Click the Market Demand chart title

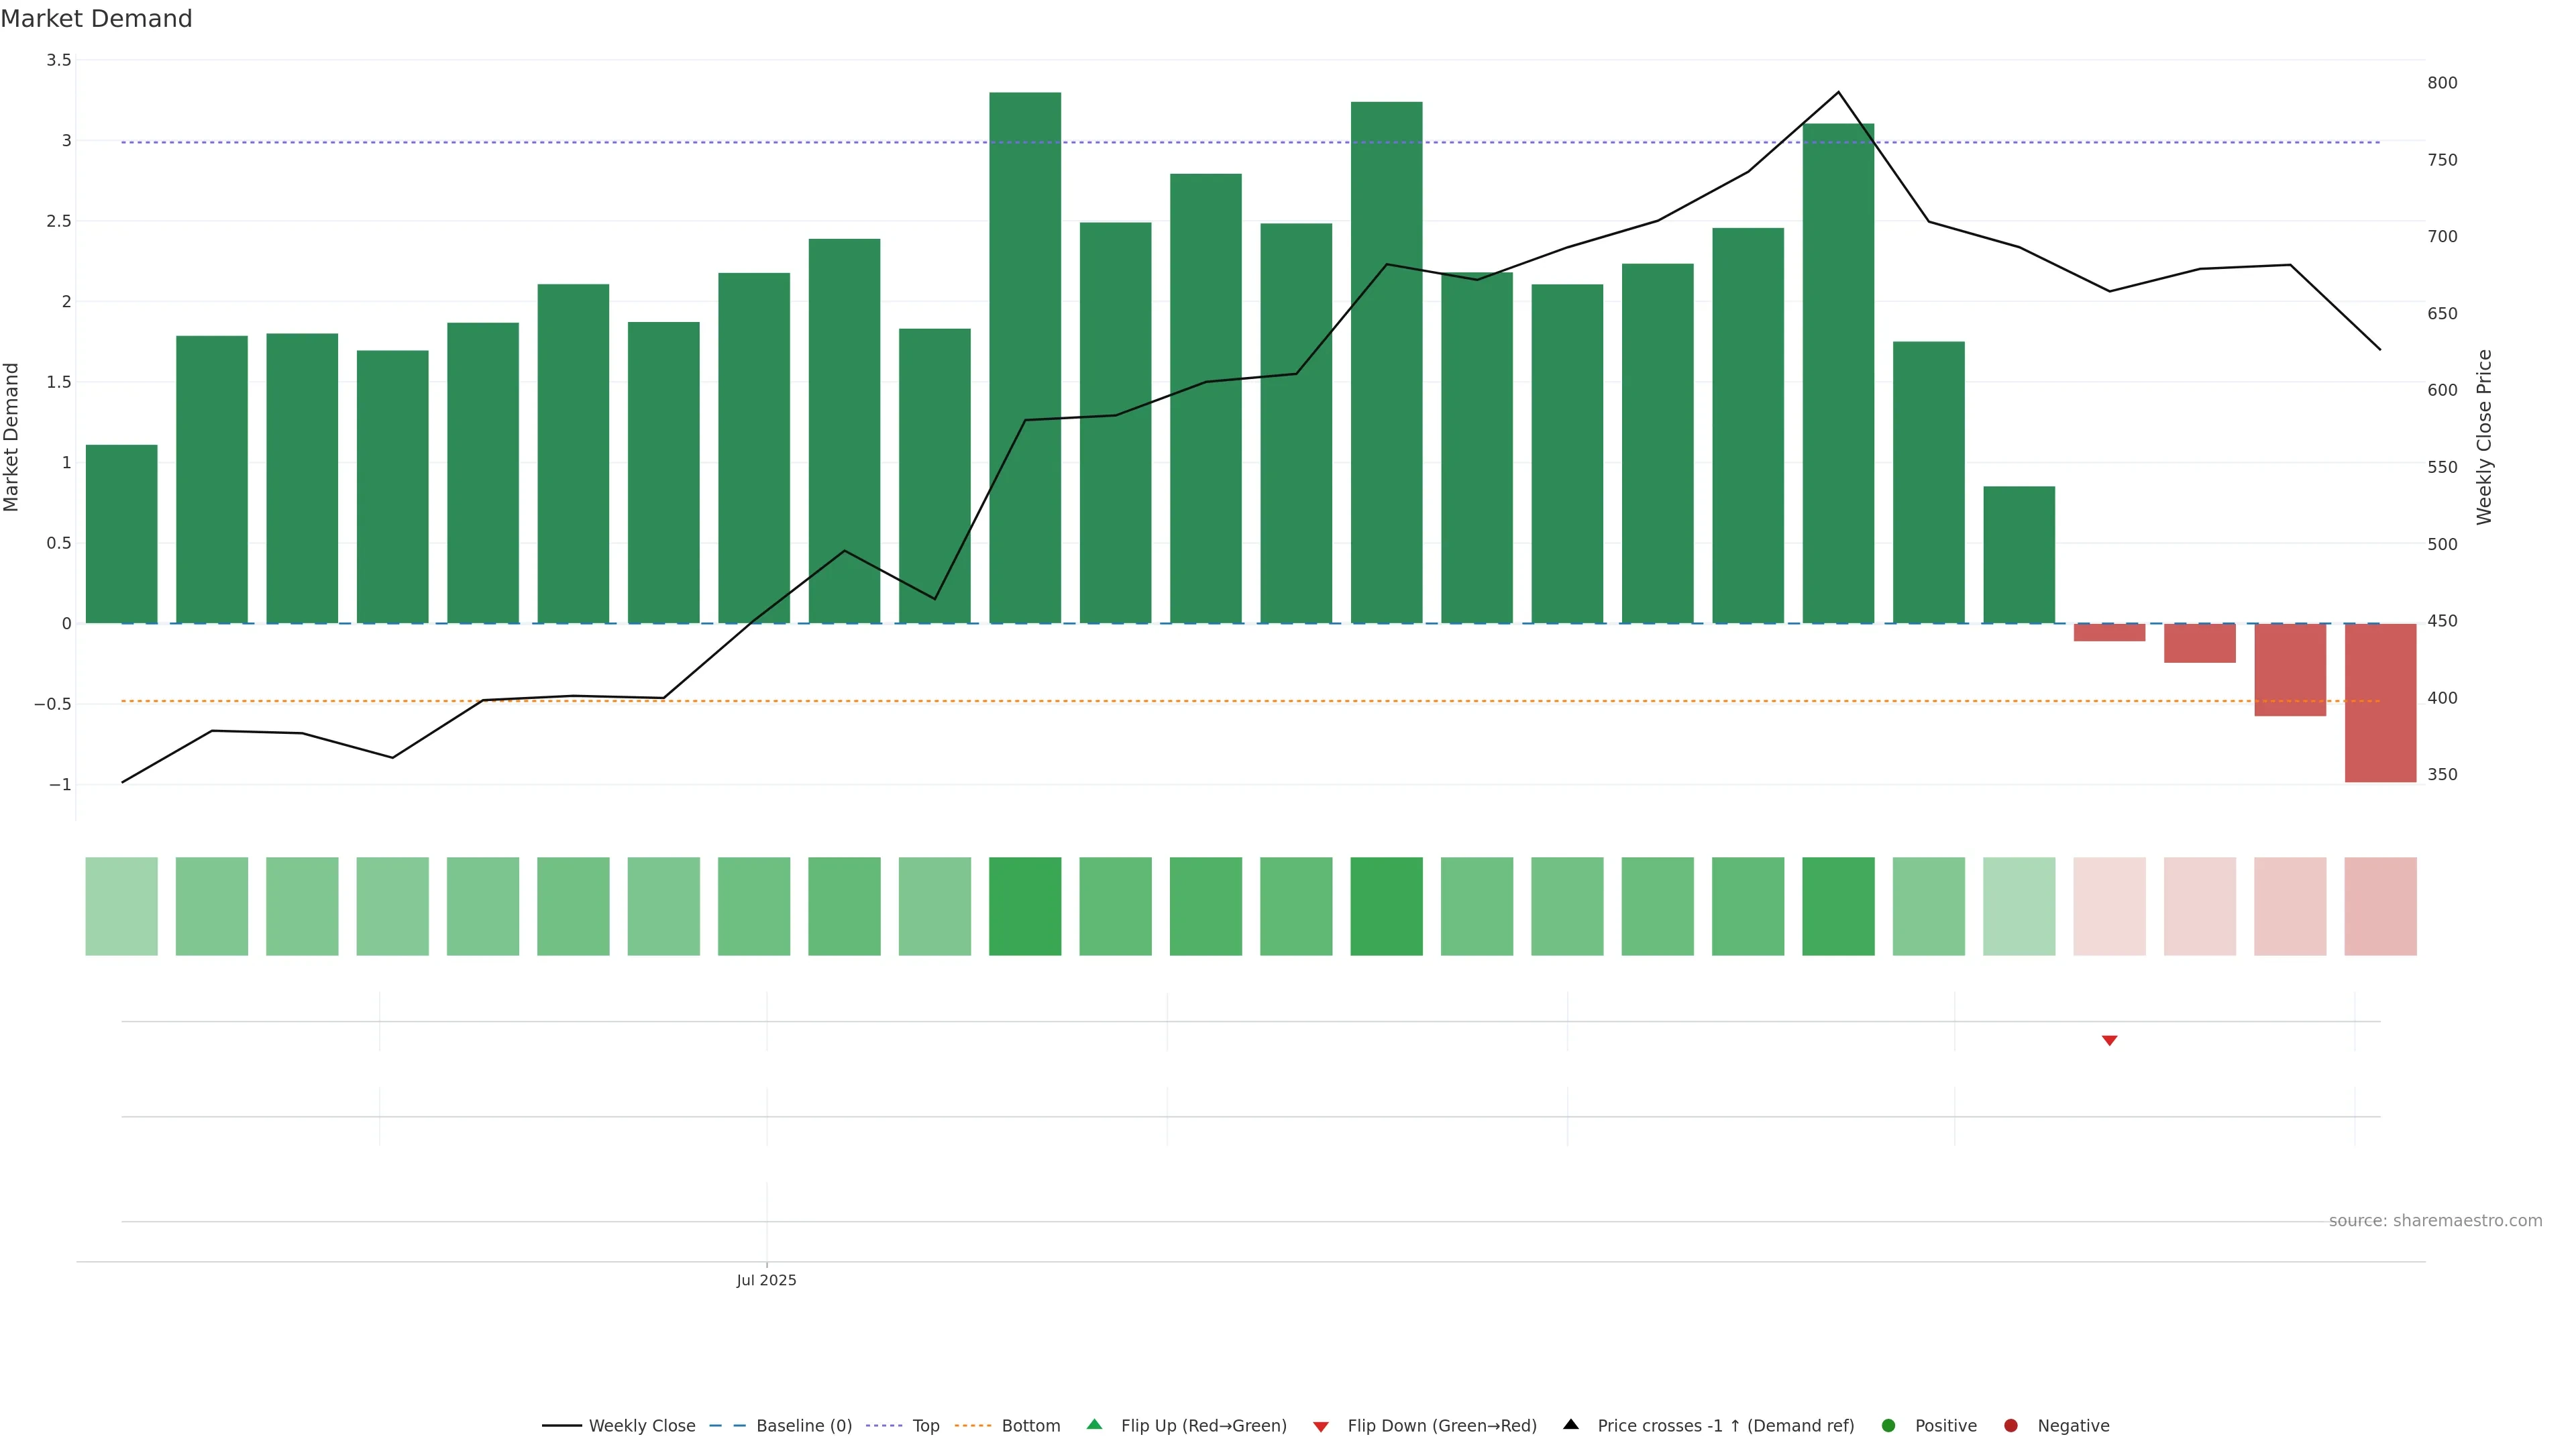pyautogui.click(x=96, y=19)
